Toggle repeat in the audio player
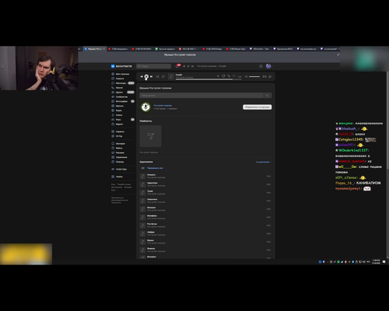This screenshot has width=389, height=311. pyautogui.click(x=163, y=76)
